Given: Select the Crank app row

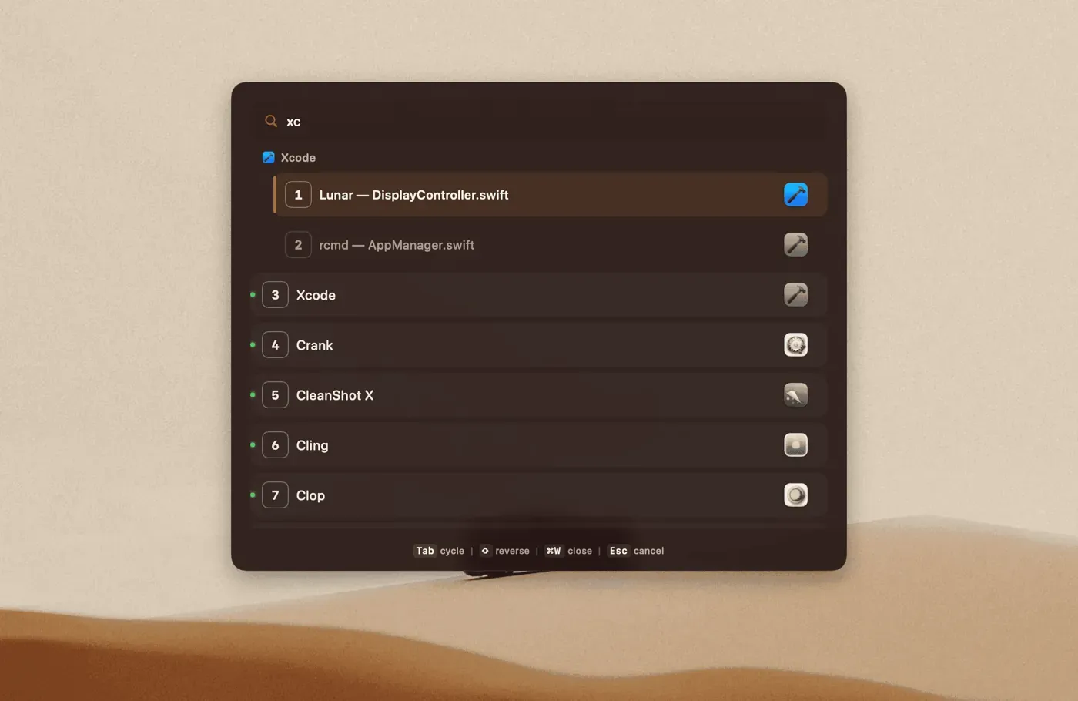Looking at the screenshot, I should coord(539,345).
